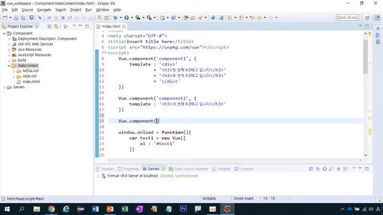This screenshot has height=215, width=383.
Task: Click the Save All toolbar icon
Action: (x=23, y=17)
